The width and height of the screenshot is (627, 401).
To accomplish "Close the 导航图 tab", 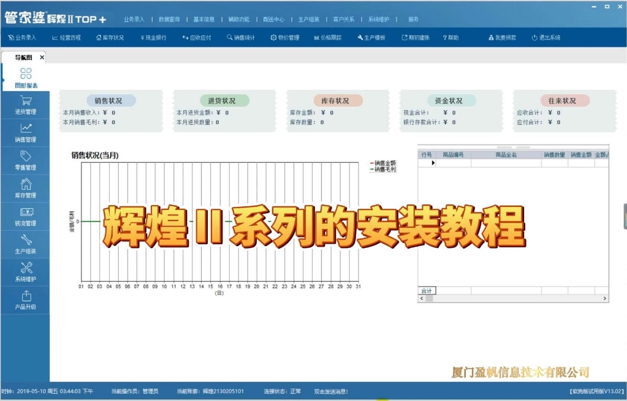I will tap(42, 58).
